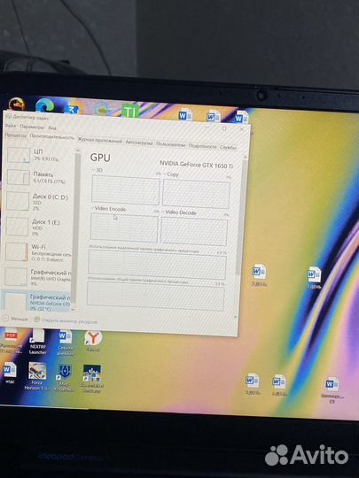Open the Forza Horizon 5 desktop shortcut
This screenshot has width=359, height=478.
point(36,376)
